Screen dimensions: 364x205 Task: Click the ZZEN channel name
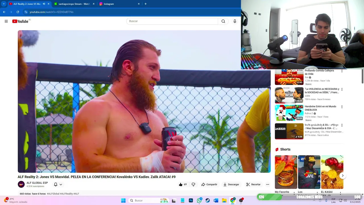pyautogui.click(x=307, y=96)
